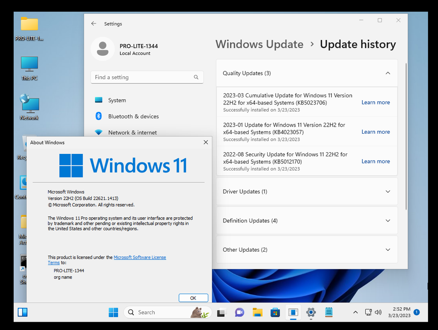Screen dimensions: 438x330
Task: Open File Explorer from the taskbar
Action: pyautogui.click(x=257, y=312)
